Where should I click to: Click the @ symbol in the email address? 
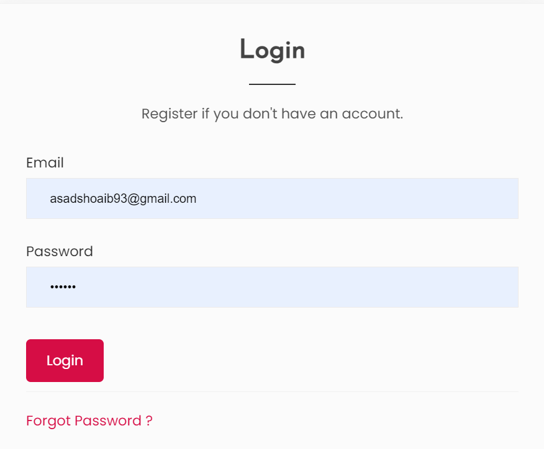(134, 199)
